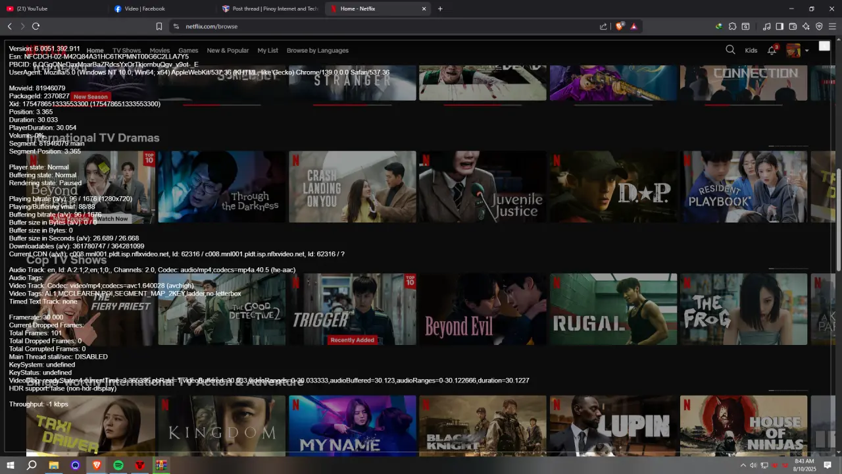The image size is (842, 474).
Task: Open the extensions puzzle-piece menu
Action: point(732,26)
